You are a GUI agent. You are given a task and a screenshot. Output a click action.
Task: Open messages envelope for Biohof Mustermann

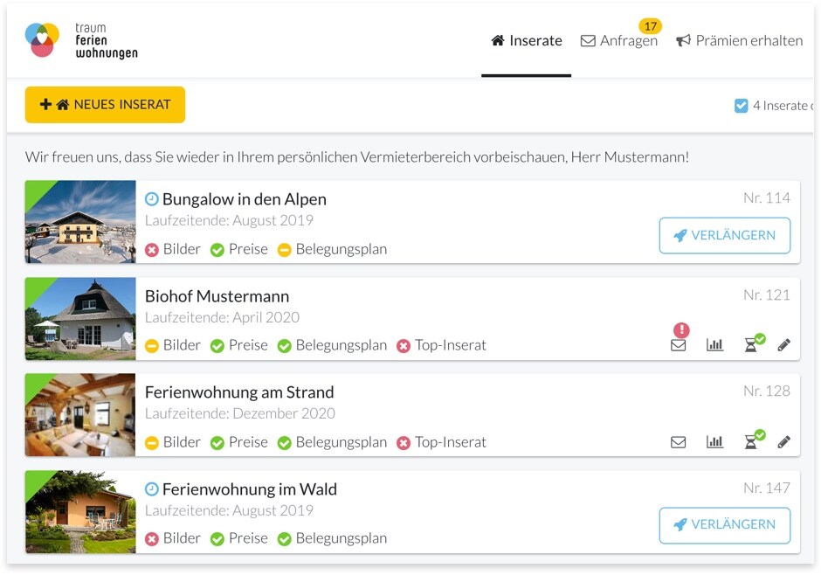[678, 345]
